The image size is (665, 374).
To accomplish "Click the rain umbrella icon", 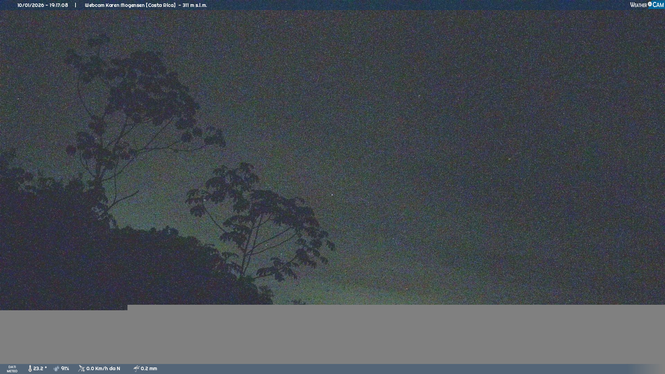I will [x=136, y=368].
